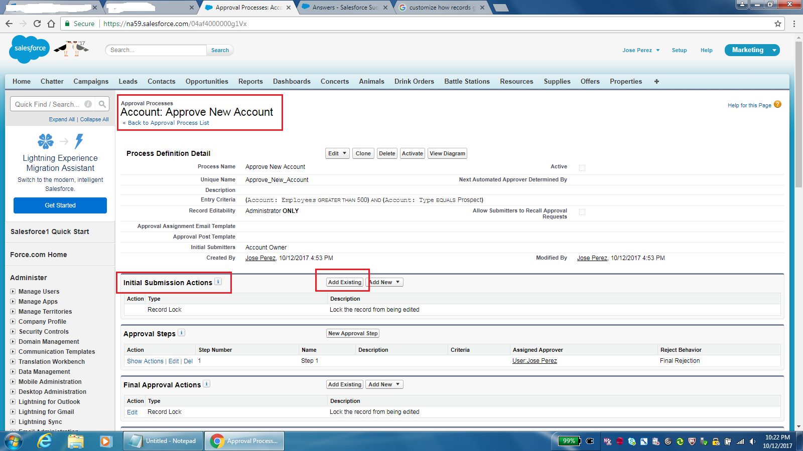Open the Chrome three-dot menu

794,24
